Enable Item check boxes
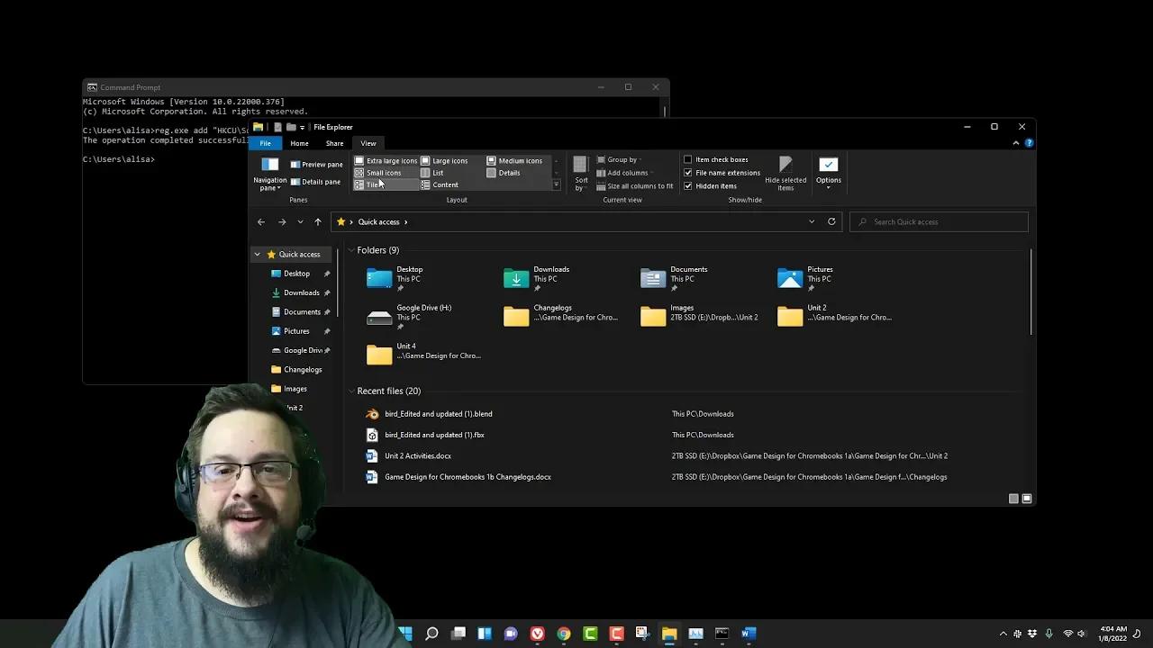This screenshot has width=1153, height=648. 688,159
